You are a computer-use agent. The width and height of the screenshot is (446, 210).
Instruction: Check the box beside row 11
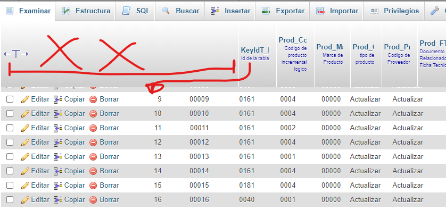(x=10, y=128)
